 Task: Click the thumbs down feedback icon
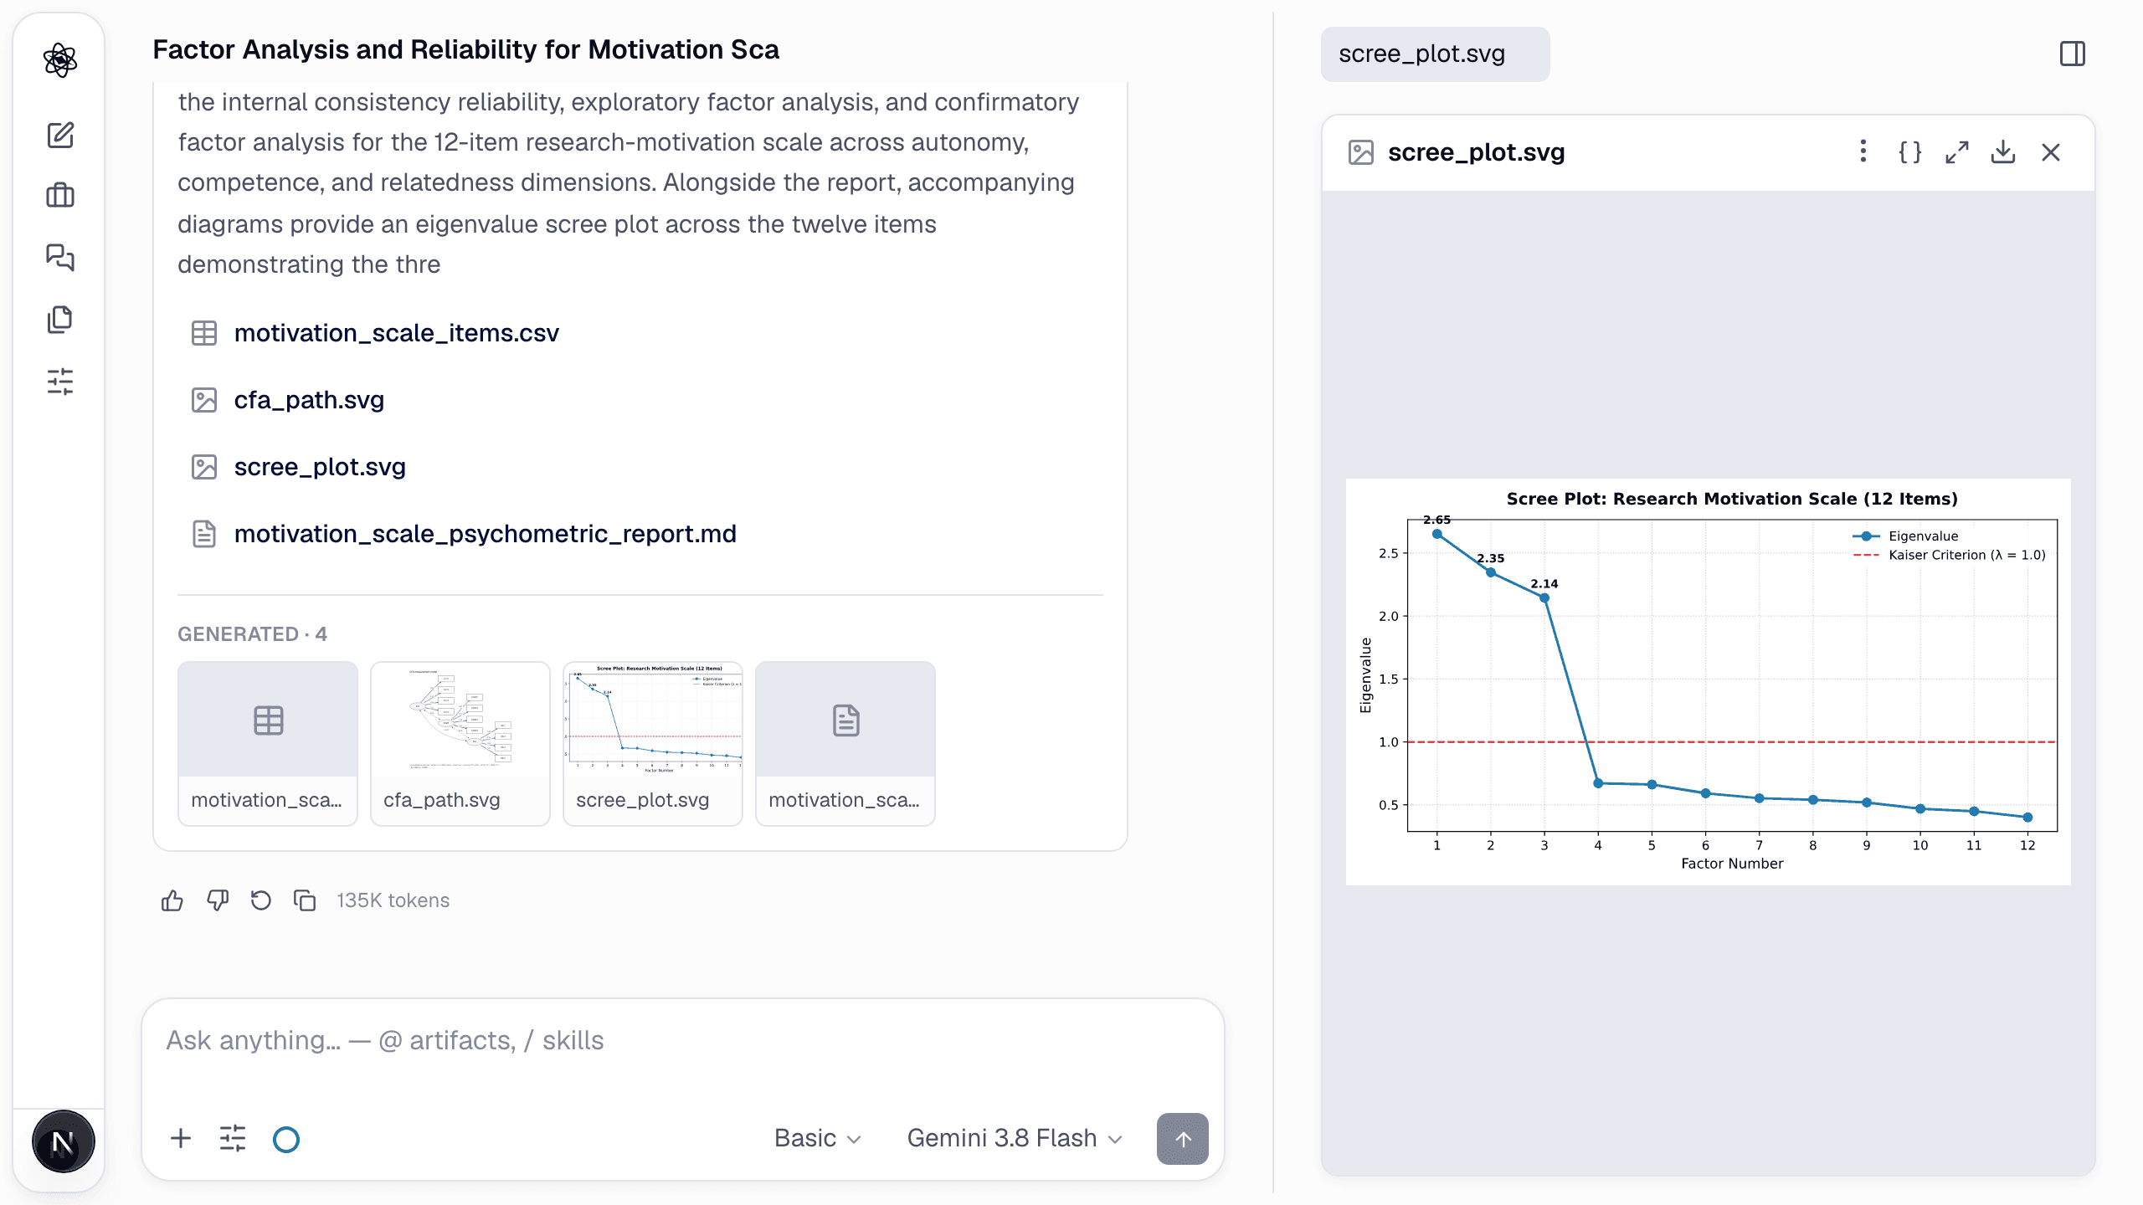(217, 900)
